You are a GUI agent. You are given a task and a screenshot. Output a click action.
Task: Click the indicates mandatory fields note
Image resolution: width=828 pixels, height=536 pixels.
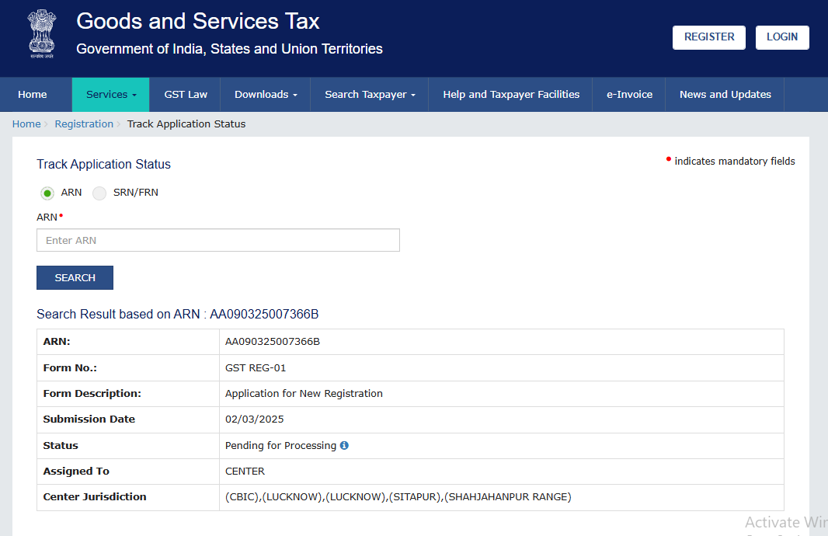731,161
